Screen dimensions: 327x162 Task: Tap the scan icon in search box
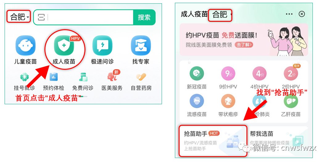tap(41, 17)
